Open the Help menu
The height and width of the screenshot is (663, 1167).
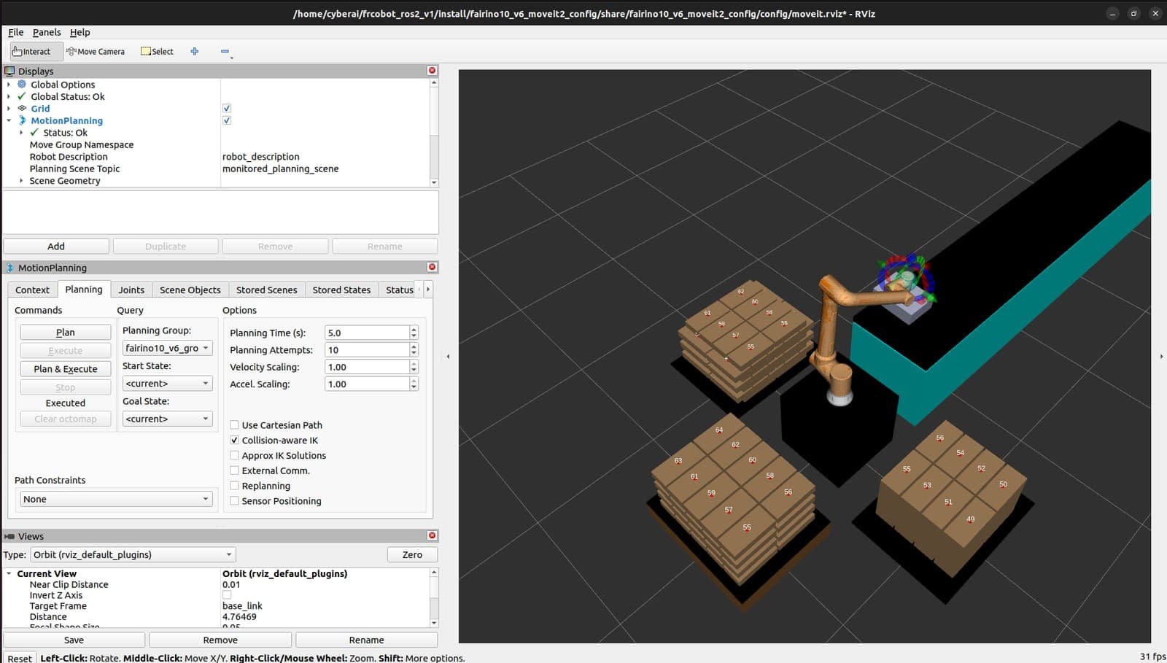[80, 32]
